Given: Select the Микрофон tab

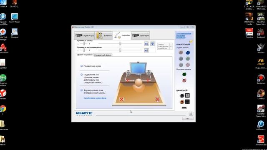Looking at the screenshot, I should coord(122,35).
